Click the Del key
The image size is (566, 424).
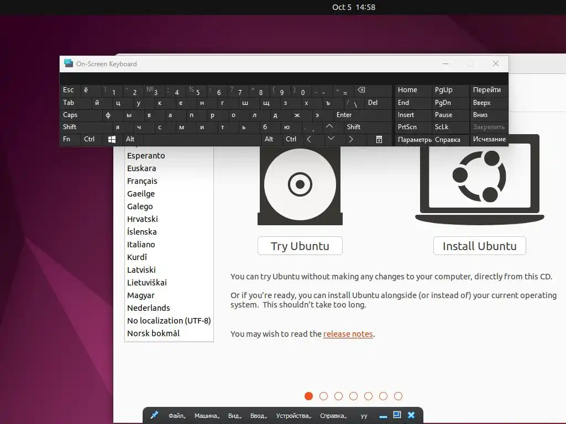click(x=378, y=103)
